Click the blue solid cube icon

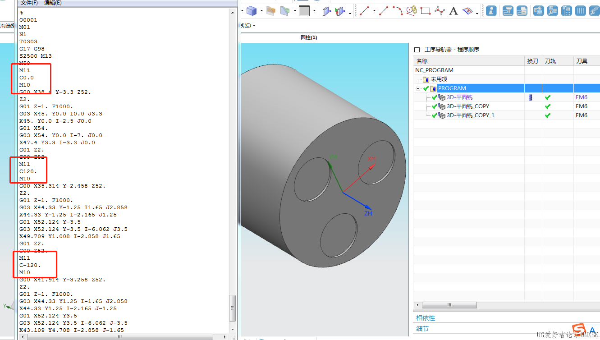252,10
